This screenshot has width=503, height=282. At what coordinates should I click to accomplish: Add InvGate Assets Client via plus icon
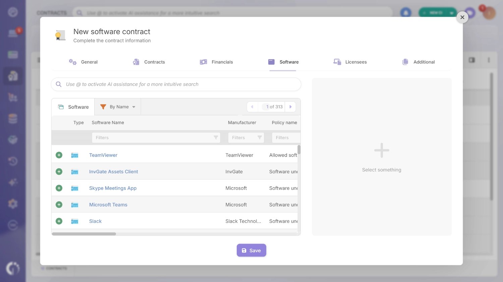(59, 172)
